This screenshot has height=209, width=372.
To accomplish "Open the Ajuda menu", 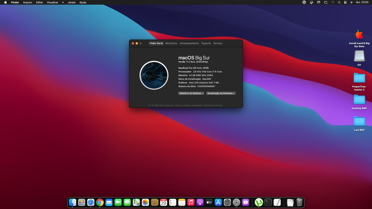I will [83, 2].
